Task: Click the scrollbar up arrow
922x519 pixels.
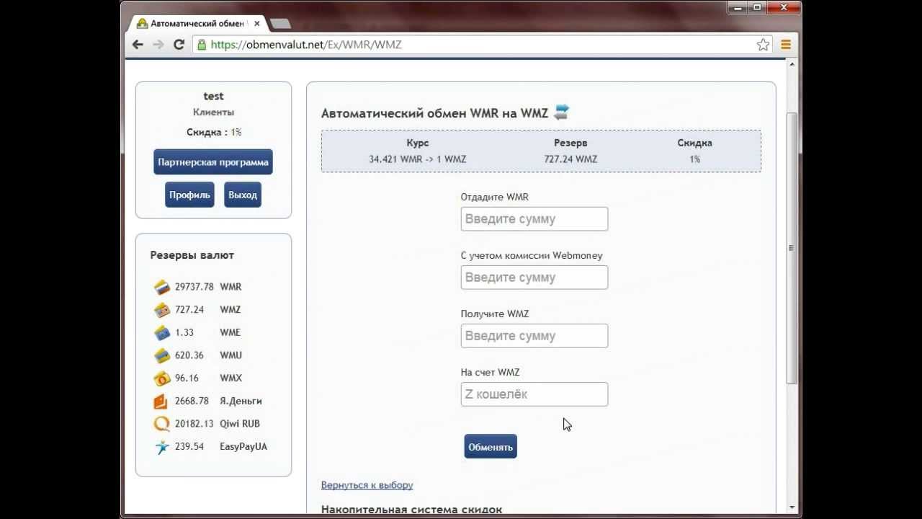Action: coord(792,64)
